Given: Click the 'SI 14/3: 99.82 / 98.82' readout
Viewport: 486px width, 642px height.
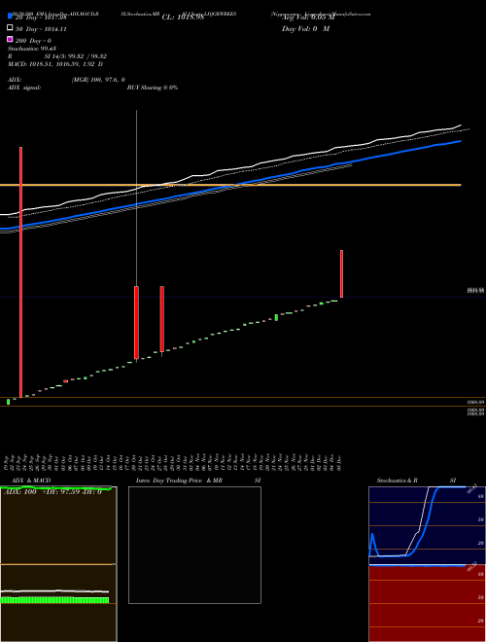Looking at the screenshot, I should coord(75,56).
